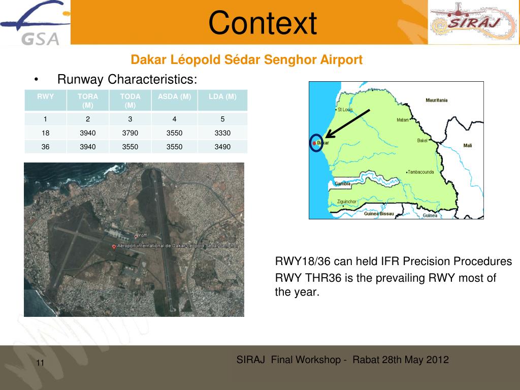
Task: Click the 'Guinea' label at the map's bottom right
Action: coord(430,215)
